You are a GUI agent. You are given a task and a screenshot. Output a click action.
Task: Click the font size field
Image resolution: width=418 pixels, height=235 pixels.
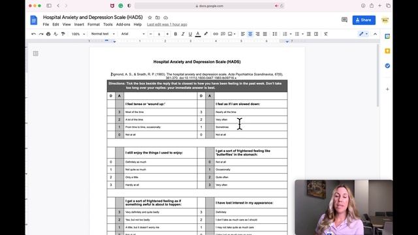click(159, 34)
